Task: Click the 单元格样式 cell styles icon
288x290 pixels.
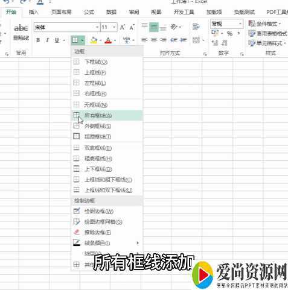Action: pyautogui.click(x=252, y=43)
